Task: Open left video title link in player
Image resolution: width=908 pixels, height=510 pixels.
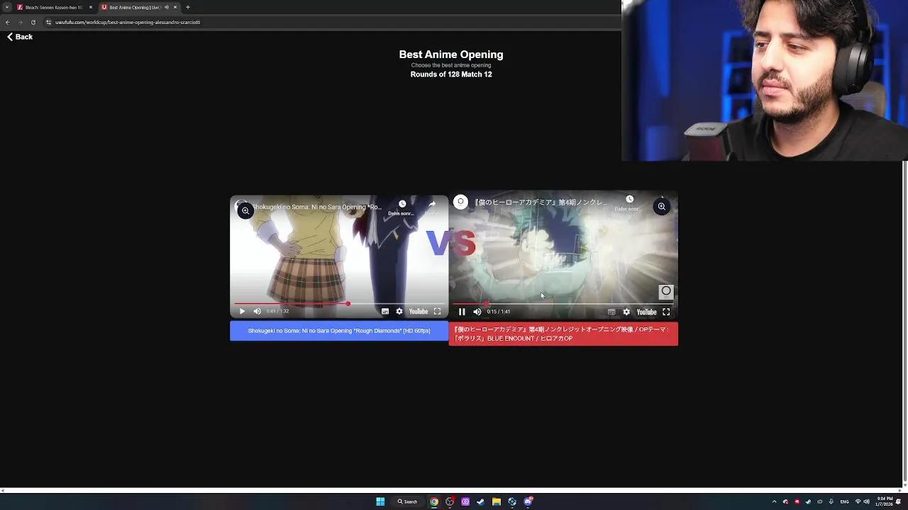Action: [319, 208]
